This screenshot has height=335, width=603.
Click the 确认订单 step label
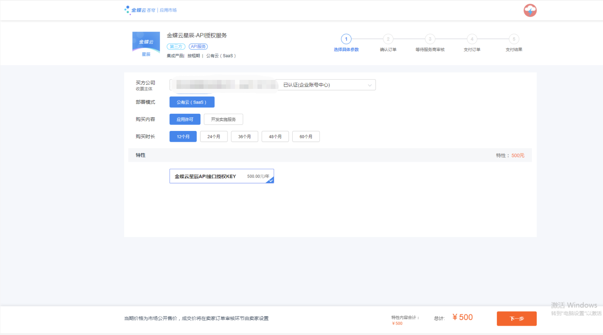click(388, 50)
